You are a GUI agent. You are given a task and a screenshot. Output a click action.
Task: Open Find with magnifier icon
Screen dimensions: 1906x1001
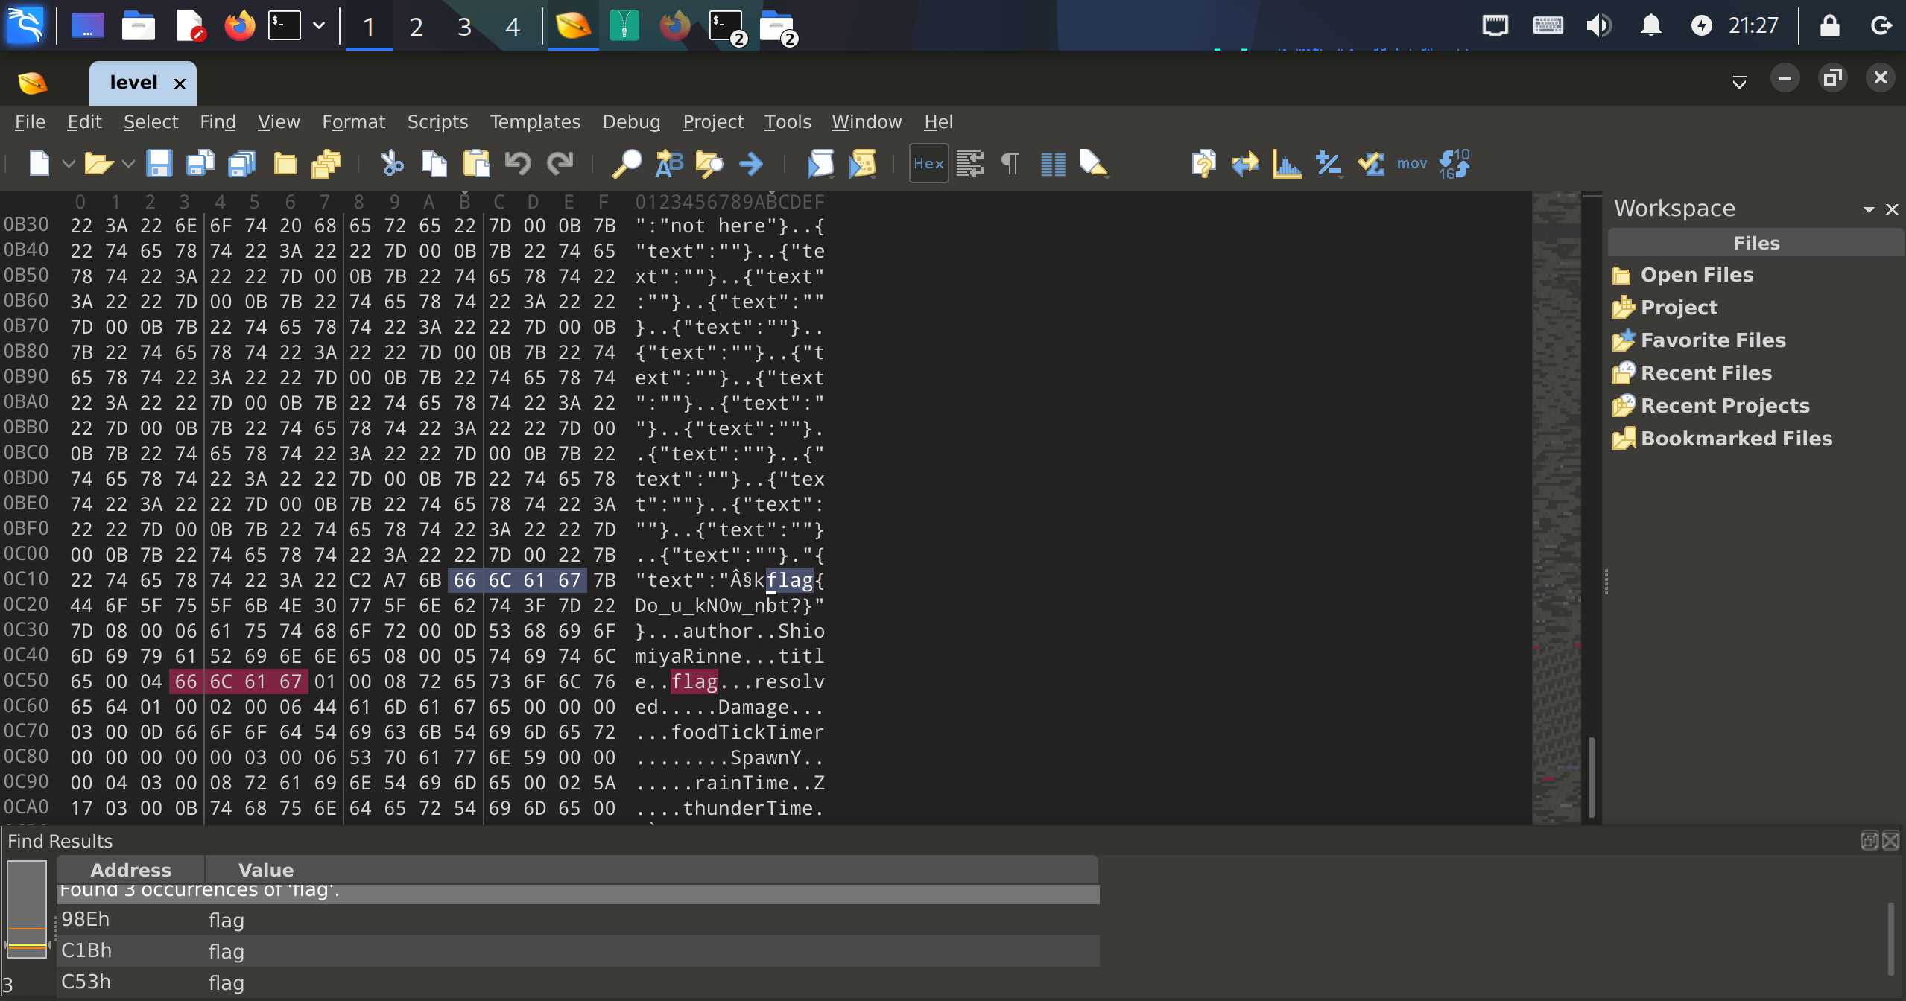(627, 163)
